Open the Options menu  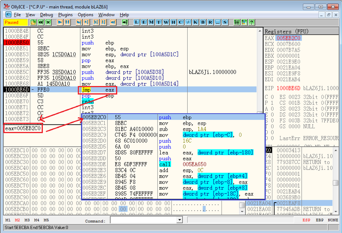(85, 15)
